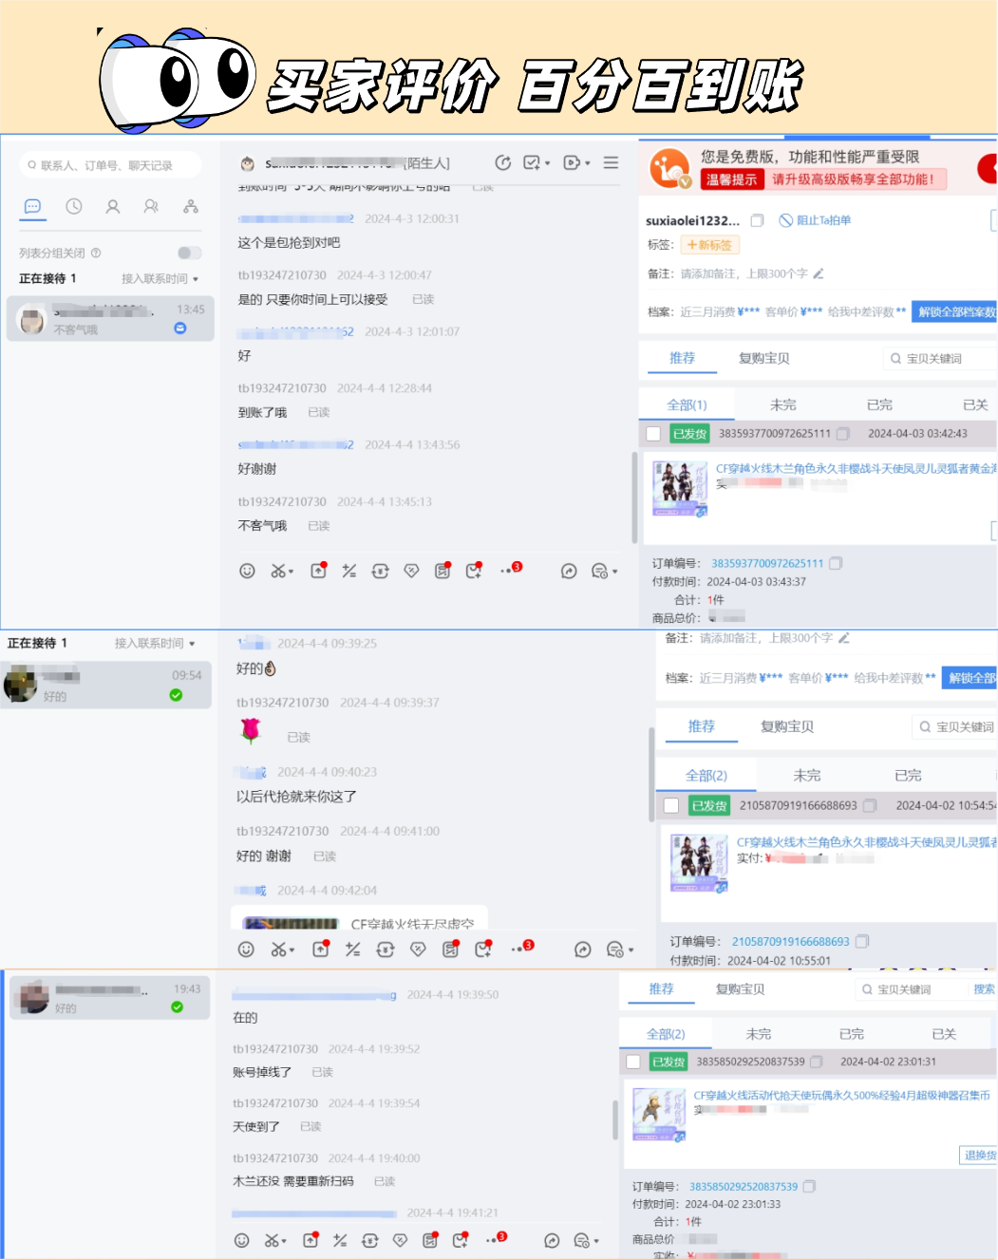Click the 联系人、订单号、聊天记录 search field
The image size is (998, 1260).
point(110,165)
